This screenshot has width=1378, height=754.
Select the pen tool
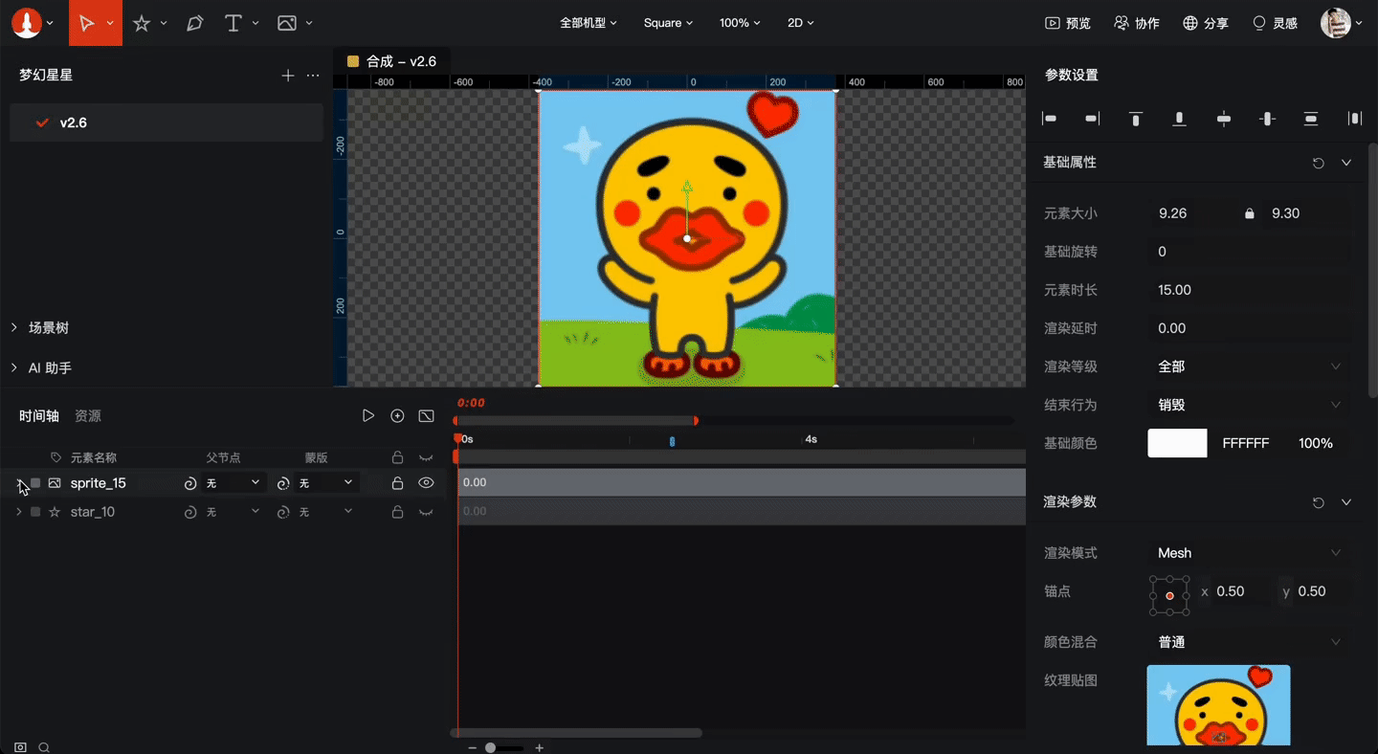(x=195, y=23)
